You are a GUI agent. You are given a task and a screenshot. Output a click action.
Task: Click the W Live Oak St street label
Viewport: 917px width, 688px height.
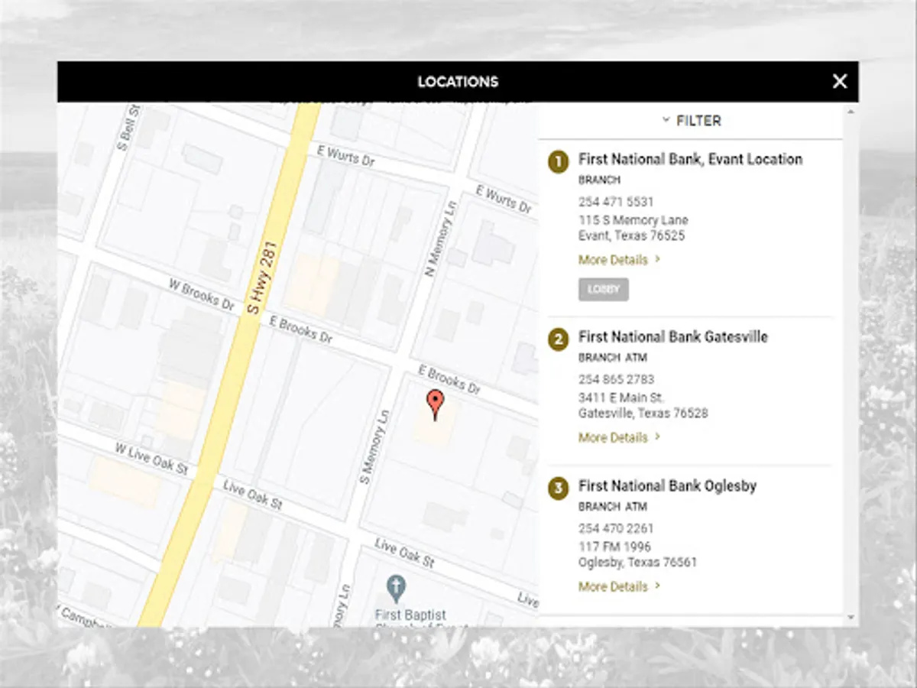pyautogui.click(x=151, y=459)
